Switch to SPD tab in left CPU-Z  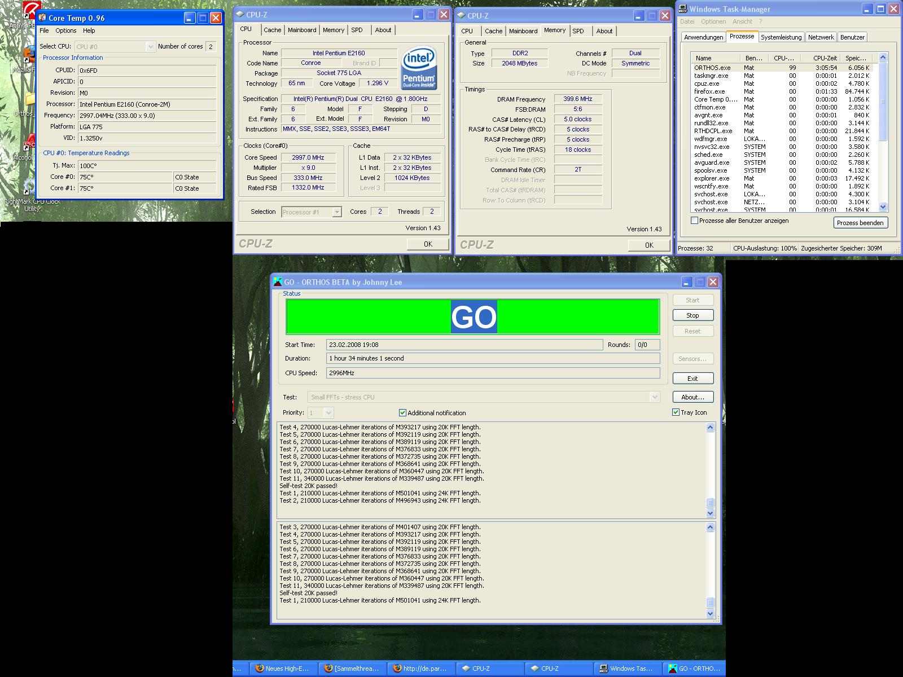[357, 30]
